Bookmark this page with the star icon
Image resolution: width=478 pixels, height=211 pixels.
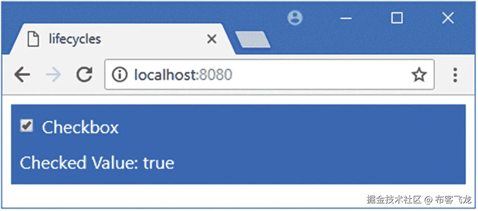[419, 75]
